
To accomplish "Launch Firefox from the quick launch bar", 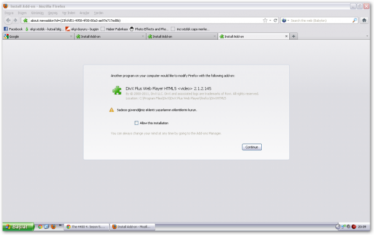I will [x=54, y=227].
